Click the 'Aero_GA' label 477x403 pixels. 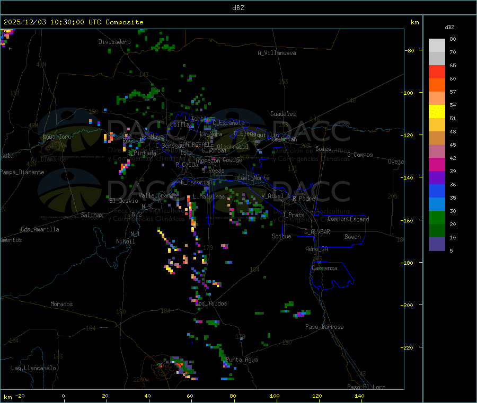(x=317, y=249)
